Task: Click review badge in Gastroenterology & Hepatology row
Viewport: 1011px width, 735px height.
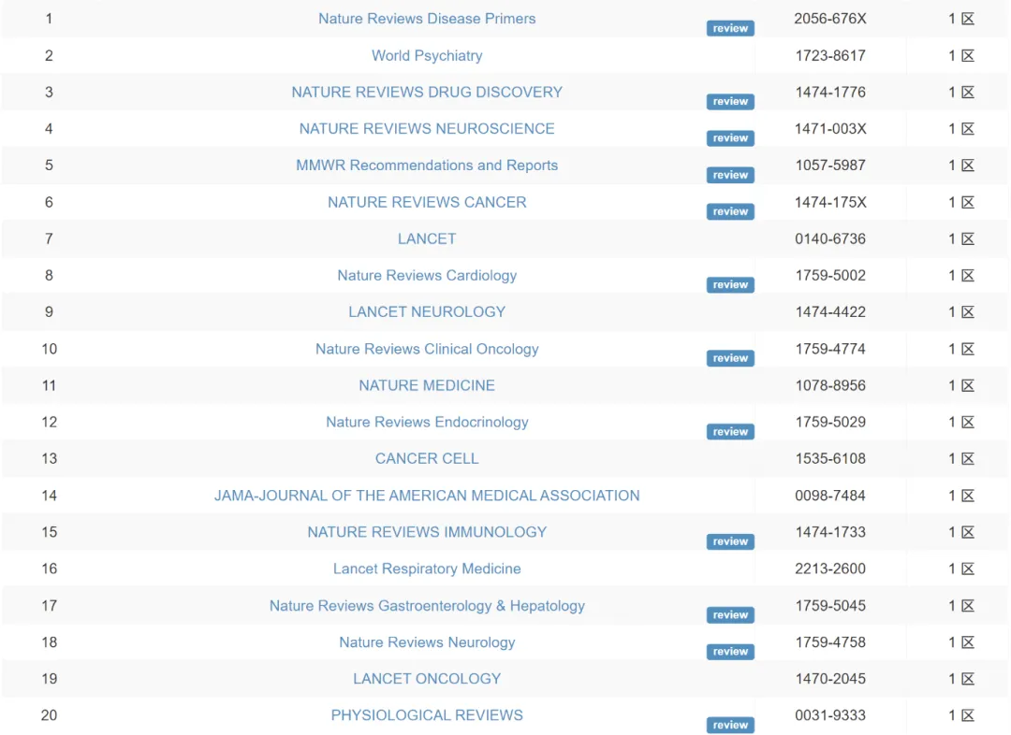Action: point(730,615)
